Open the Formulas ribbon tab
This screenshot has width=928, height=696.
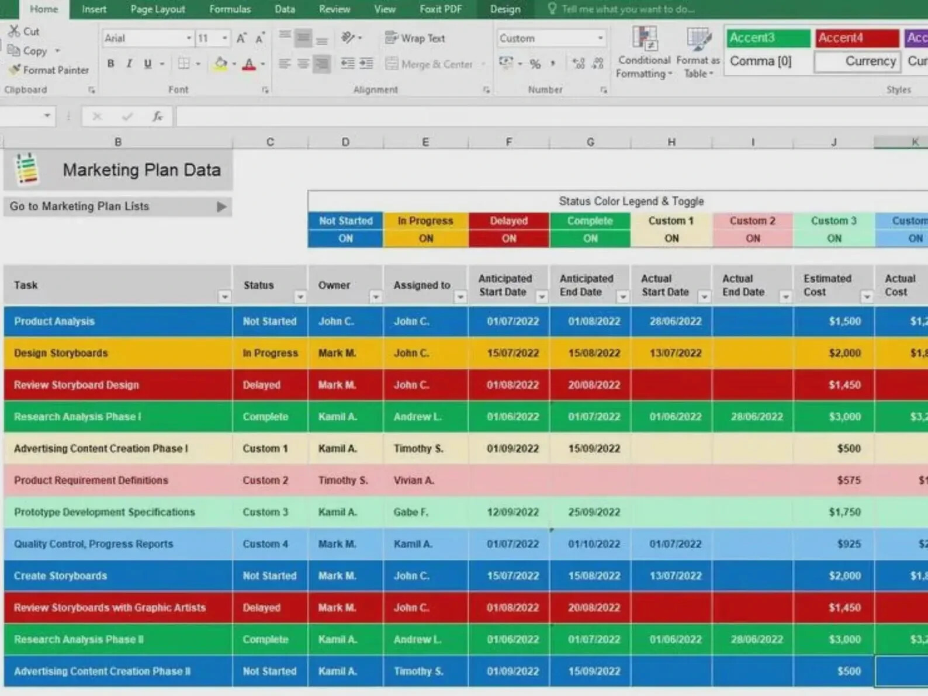[x=230, y=9]
